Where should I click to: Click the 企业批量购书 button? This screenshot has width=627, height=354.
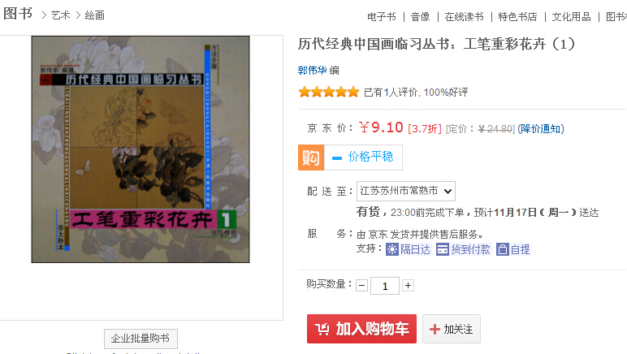pyautogui.click(x=141, y=339)
